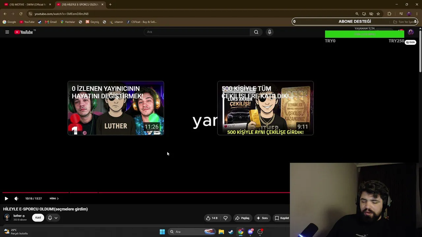Seek on the red video progress bar
This screenshot has width=422, height=237.
(146, 192)
